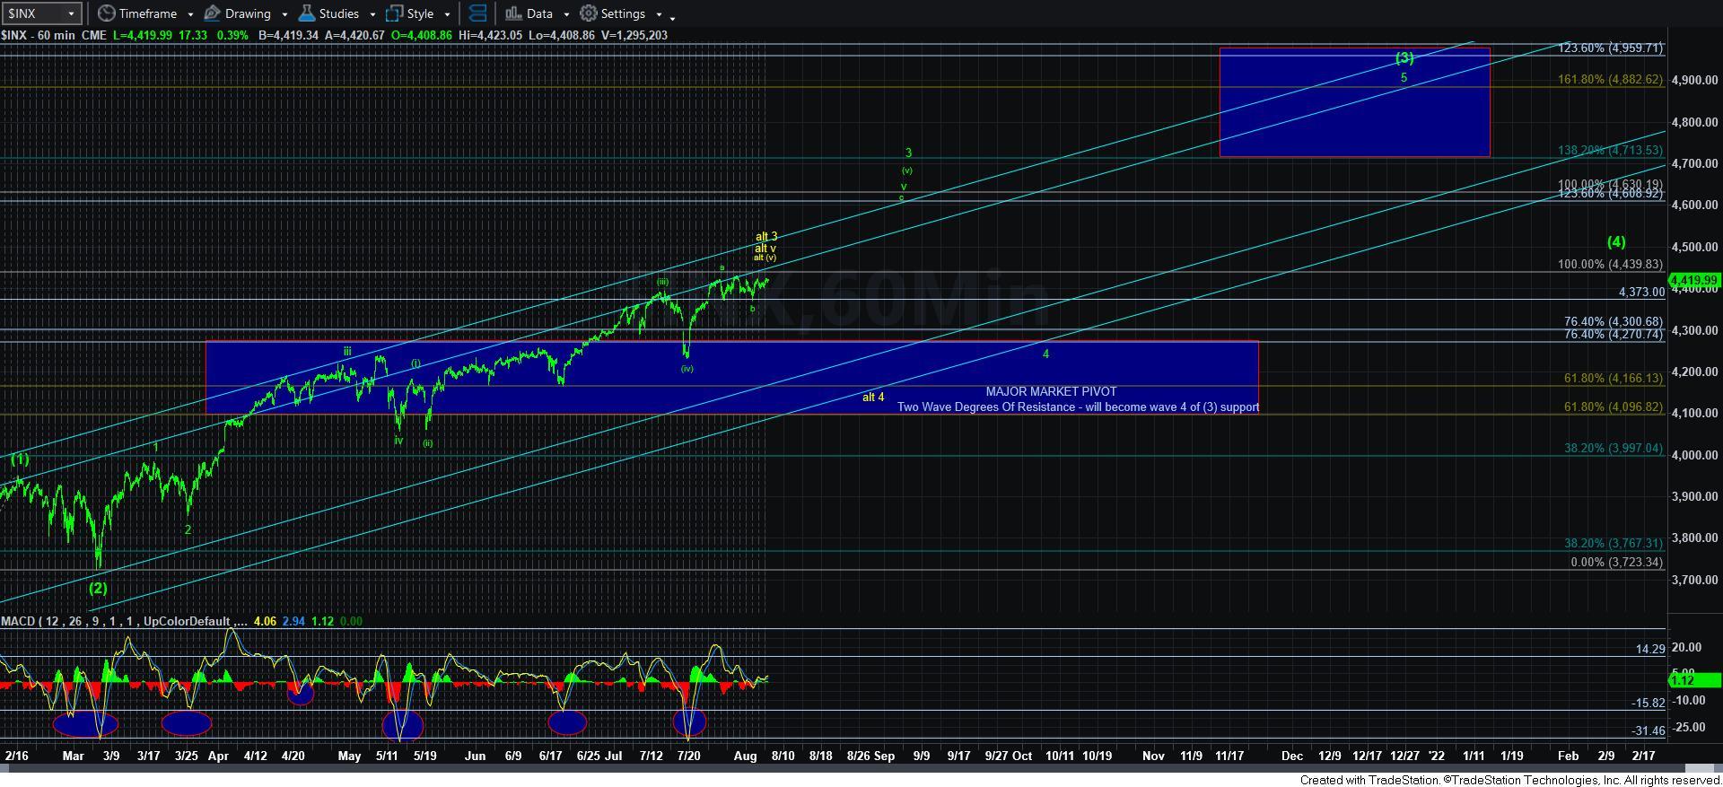This screenshot has width=1723, height=787.
Task: Click into the $INX symbol entry field
Action: 32,13
